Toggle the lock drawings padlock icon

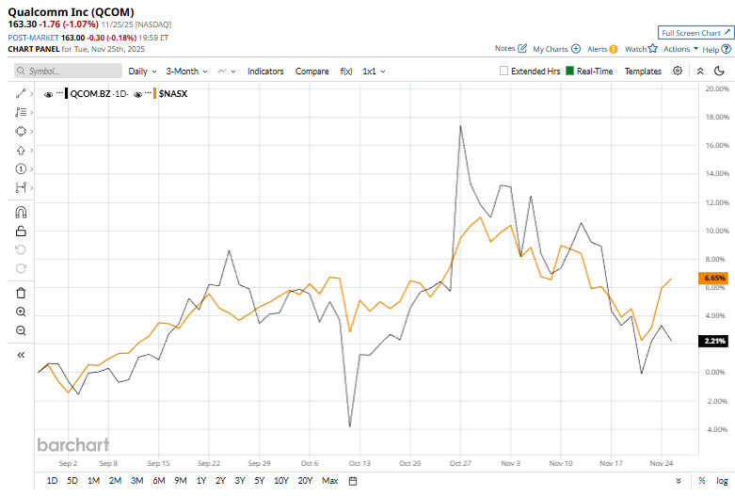click(21, 231)
